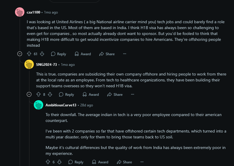Viewport: 234px width, 166px height.
Task: Downvote cza1100's comment
Action: pos(42,54)
